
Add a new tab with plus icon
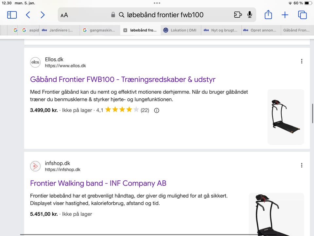point(285,15)
